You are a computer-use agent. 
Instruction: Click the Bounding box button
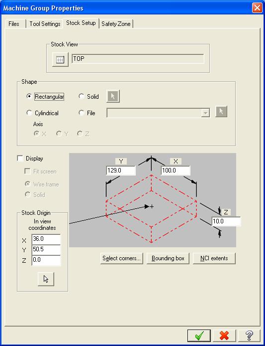point(168,258)
